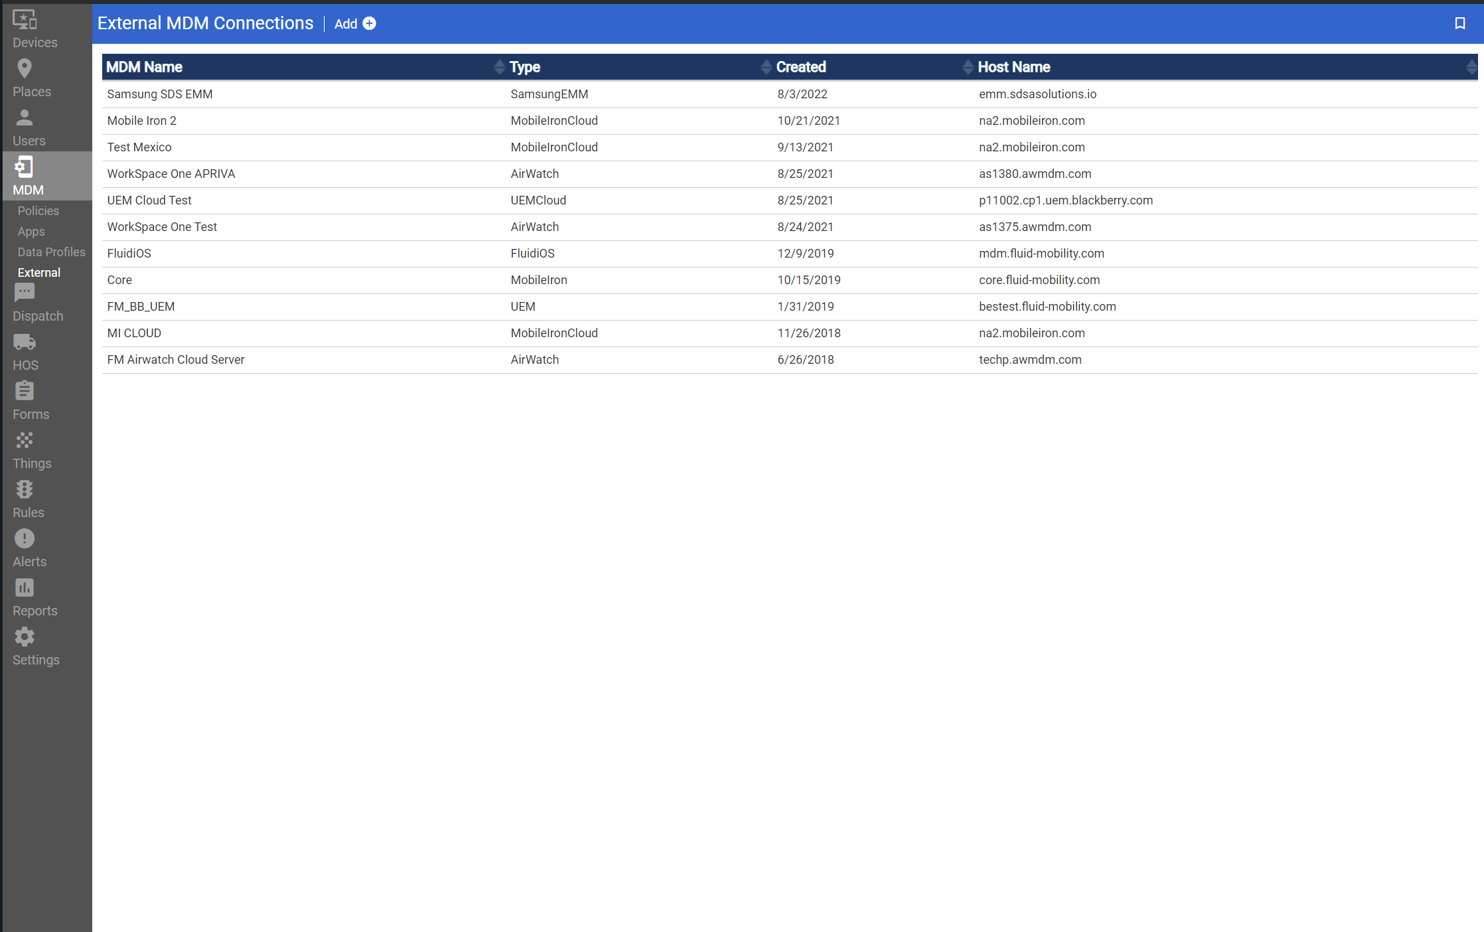1484x932 pixels.
Task: Open the FM Airwatch Cloud Server row
Action: pos(175,359)
